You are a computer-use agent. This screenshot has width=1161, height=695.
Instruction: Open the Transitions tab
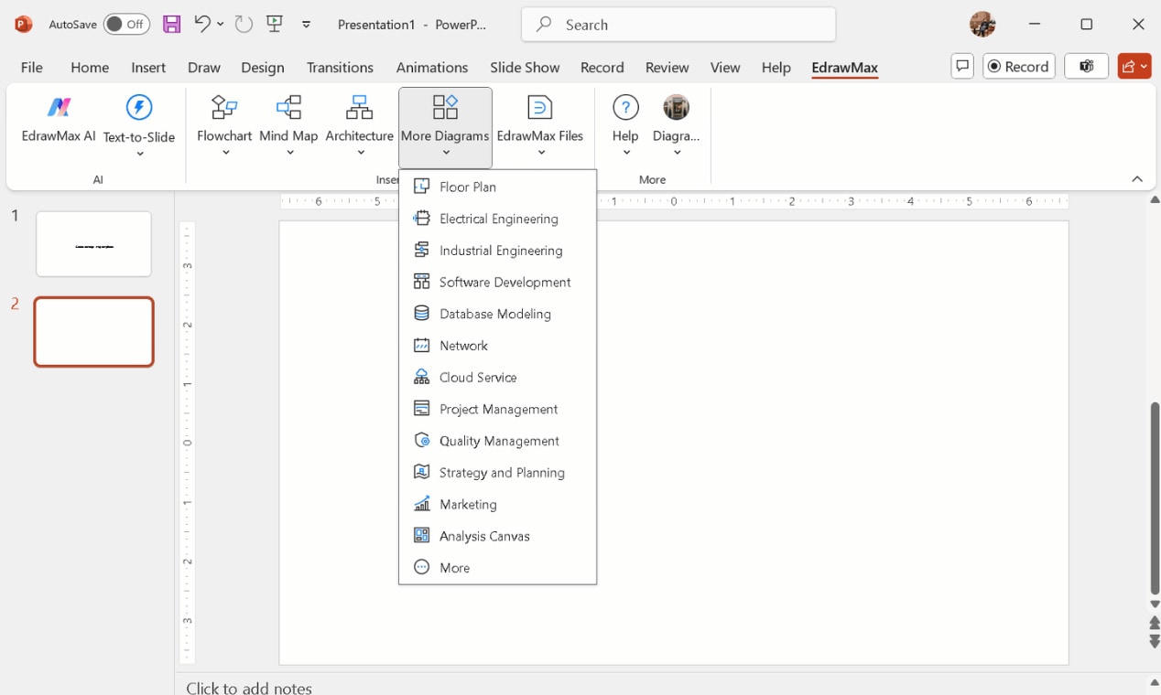coord(340,68)
